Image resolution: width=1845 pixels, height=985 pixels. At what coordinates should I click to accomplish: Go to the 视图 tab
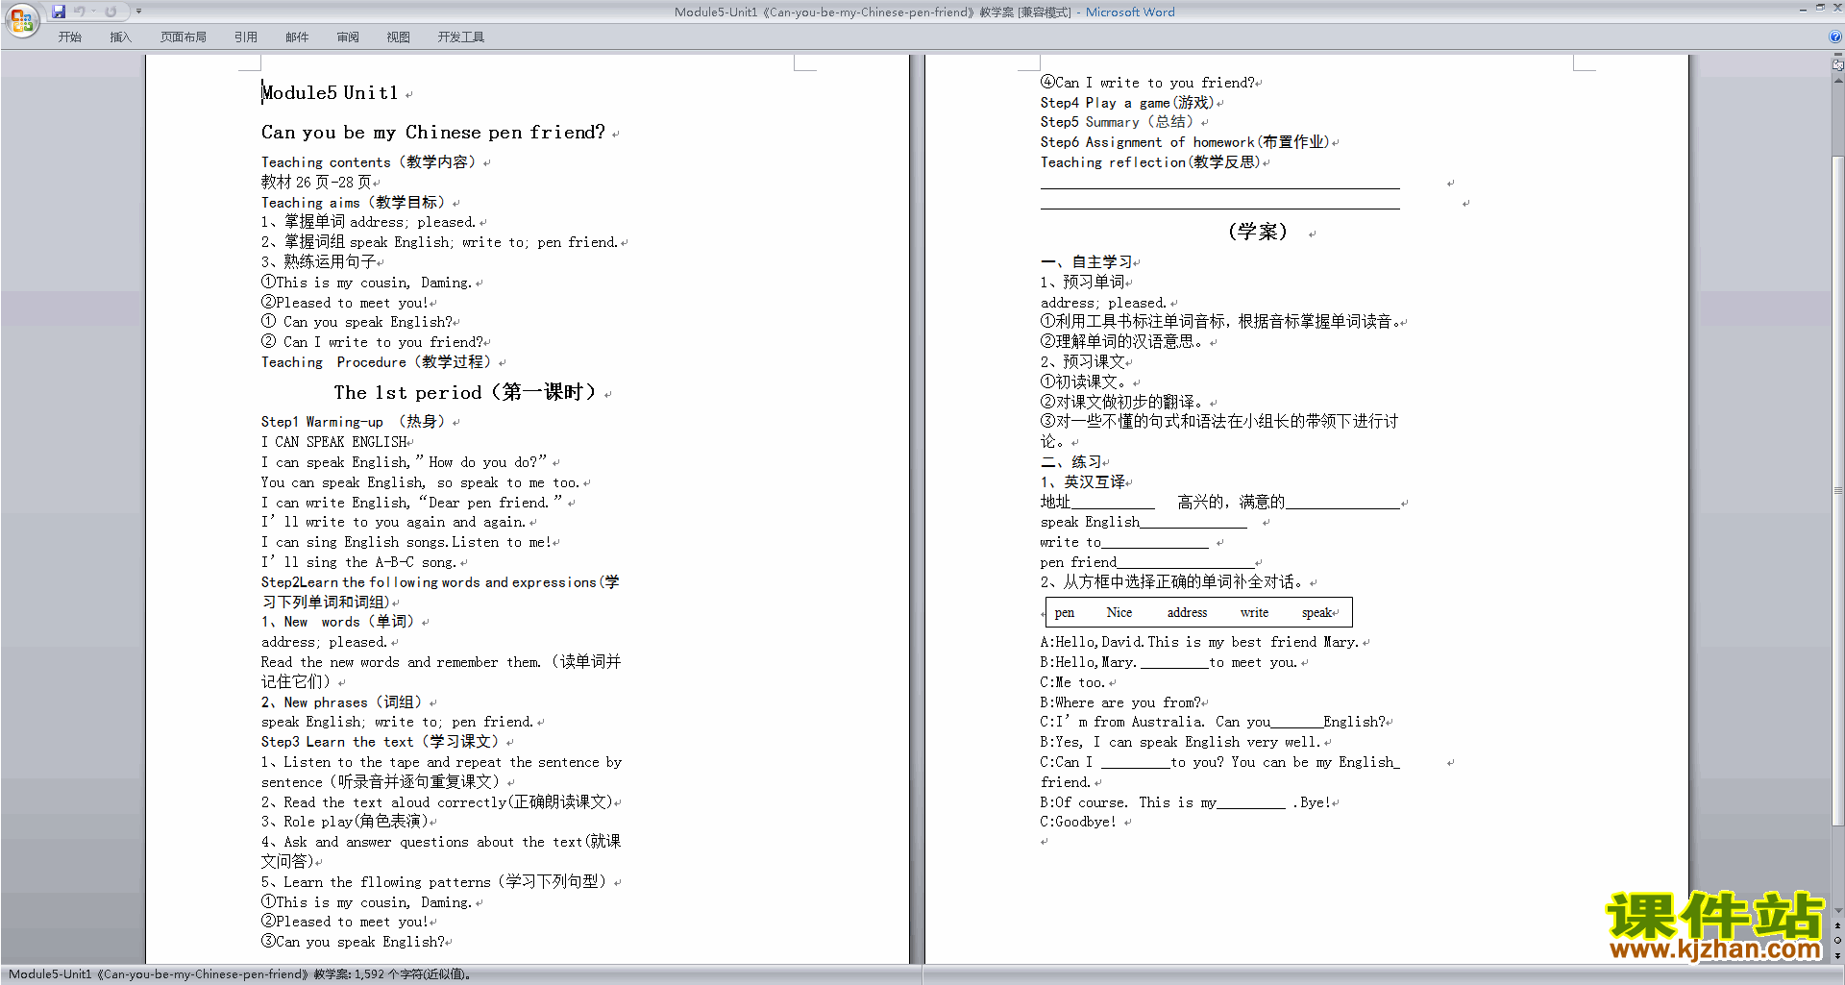click(399, 37)
